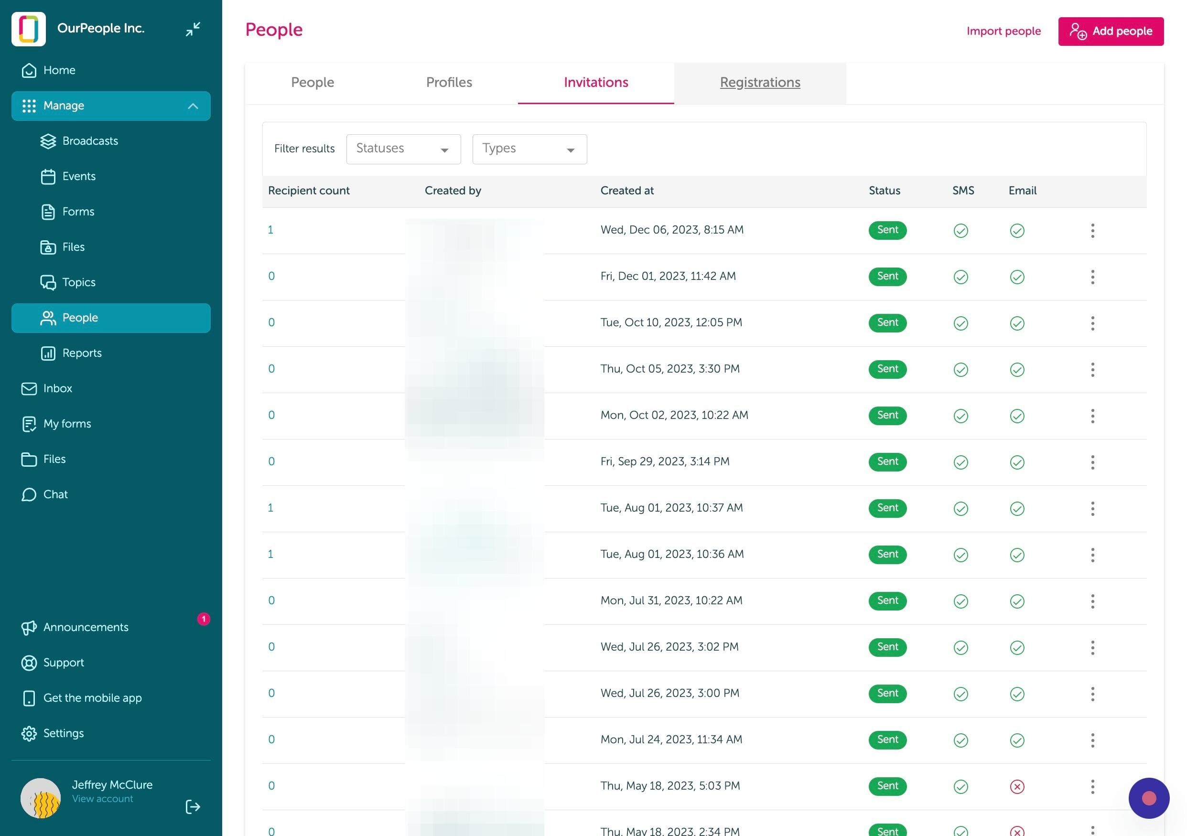1187x836 pixels.
Task: Open three-dot menu for Dec 06, 2023 invitation
Action: point(1092,230)
